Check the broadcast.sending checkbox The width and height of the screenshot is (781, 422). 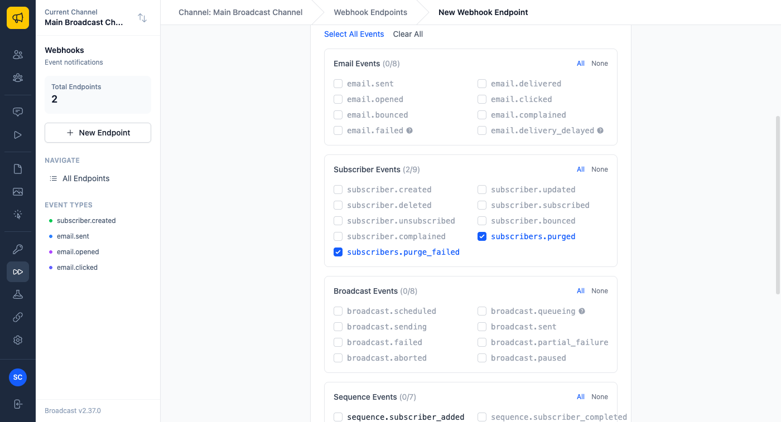338,327
